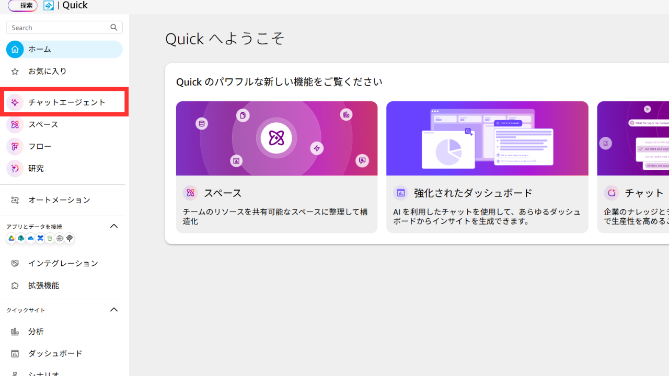Click the Home icon in the sidebar
The height and width of the screenshot is (376, 669).
point(15,50)
